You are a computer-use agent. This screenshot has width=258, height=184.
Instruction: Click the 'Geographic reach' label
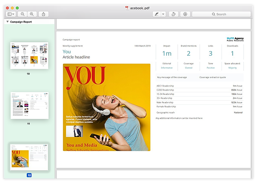(x=166, y=113)
